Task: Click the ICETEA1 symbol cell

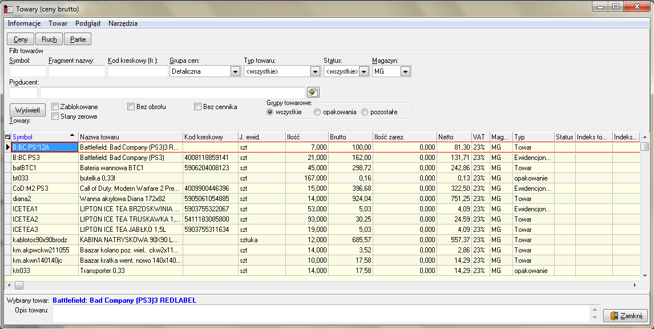Action: pos(45,208)
